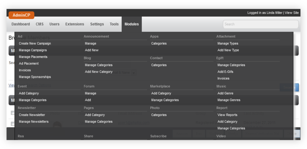Image resolution: width=307 pixels, height=149 pixels.
Task: Tick the members table header checkbox
Action: tap(12, 113)
